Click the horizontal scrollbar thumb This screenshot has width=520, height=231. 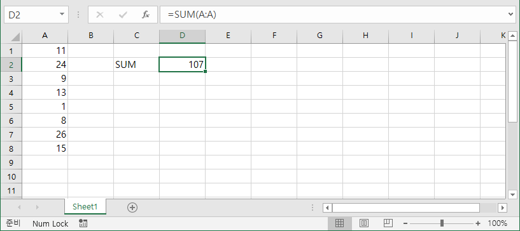coord(406,208)
